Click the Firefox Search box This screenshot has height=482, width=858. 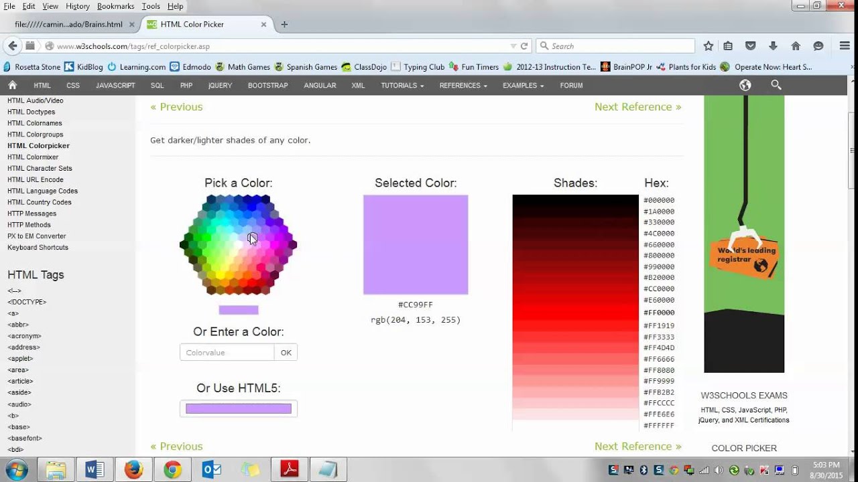click(x=615, y=46)
